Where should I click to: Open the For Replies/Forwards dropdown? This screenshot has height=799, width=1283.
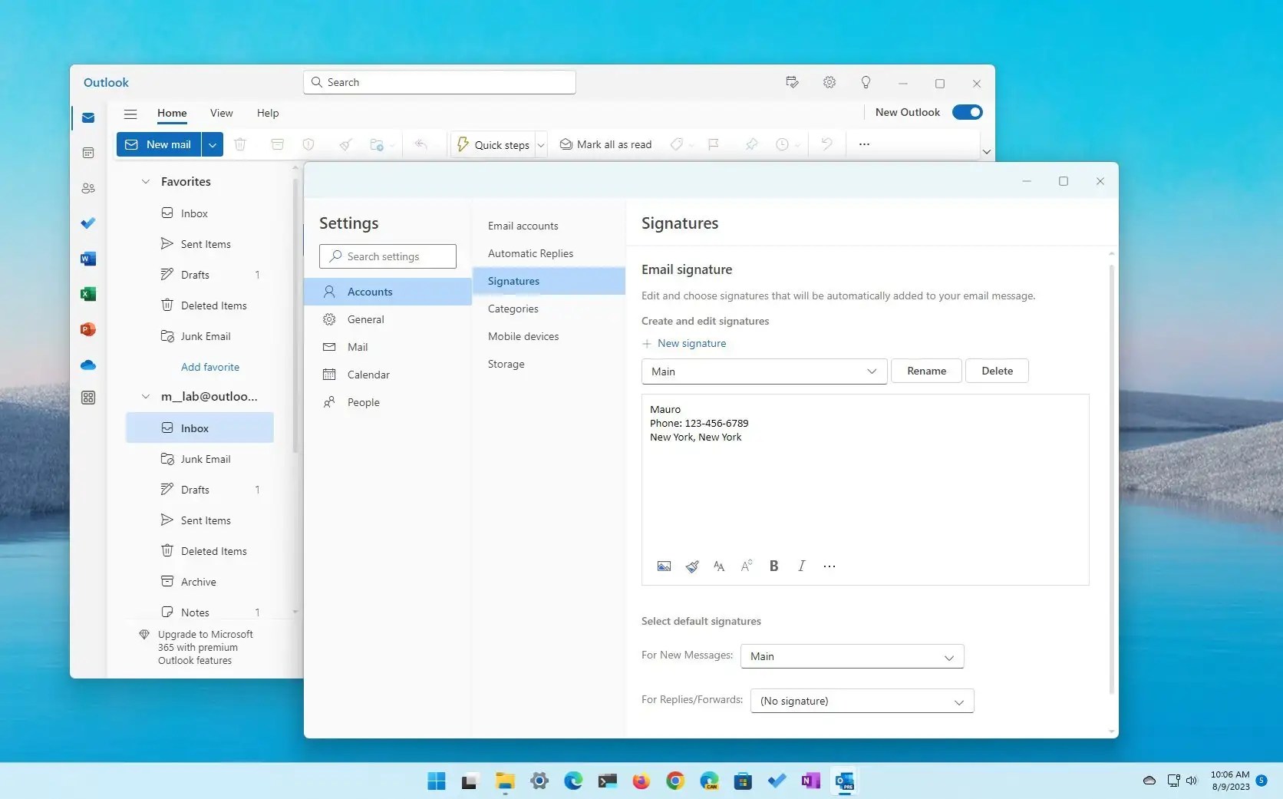861,700
